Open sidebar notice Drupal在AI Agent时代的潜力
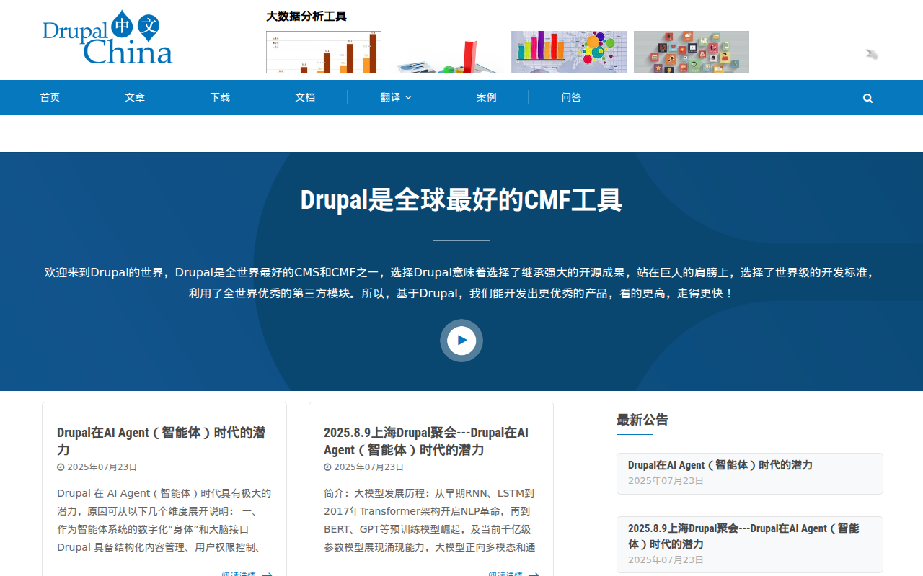The image size is (923, 576). coord(720,465)
